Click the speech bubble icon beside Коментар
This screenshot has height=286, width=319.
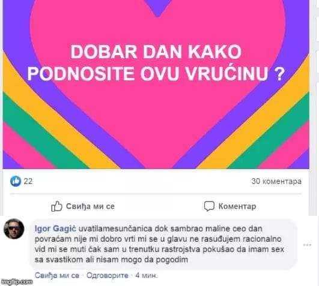(x=209, y=206)
